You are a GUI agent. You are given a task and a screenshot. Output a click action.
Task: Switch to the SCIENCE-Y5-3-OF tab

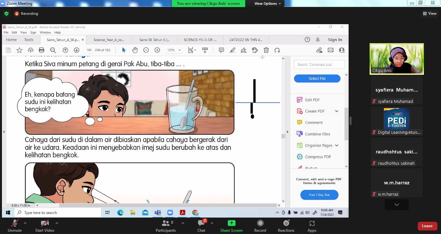point(200,40)
